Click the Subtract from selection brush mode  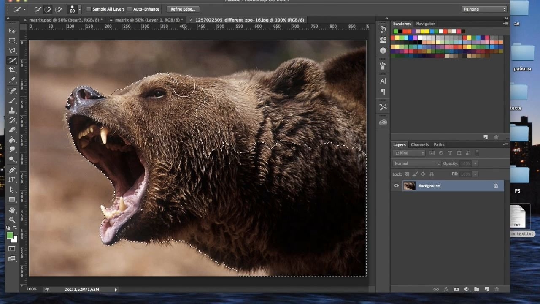tap(59, 9)
